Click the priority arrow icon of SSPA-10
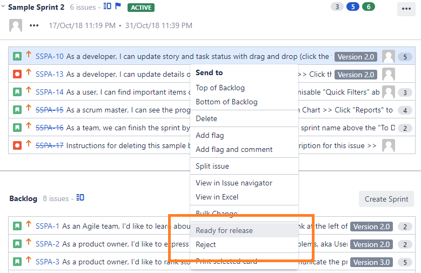This screenshot has height=273, width=421. 29,55
